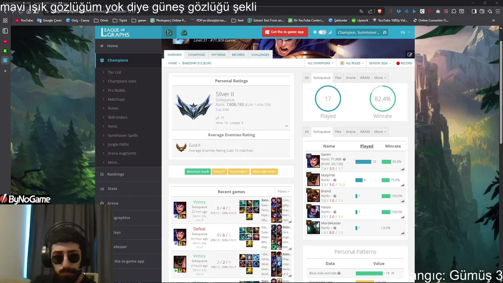Open the Filters dropdown in Recent games
This screenshot has width=503, height=283.
click(x=283, y=191)
